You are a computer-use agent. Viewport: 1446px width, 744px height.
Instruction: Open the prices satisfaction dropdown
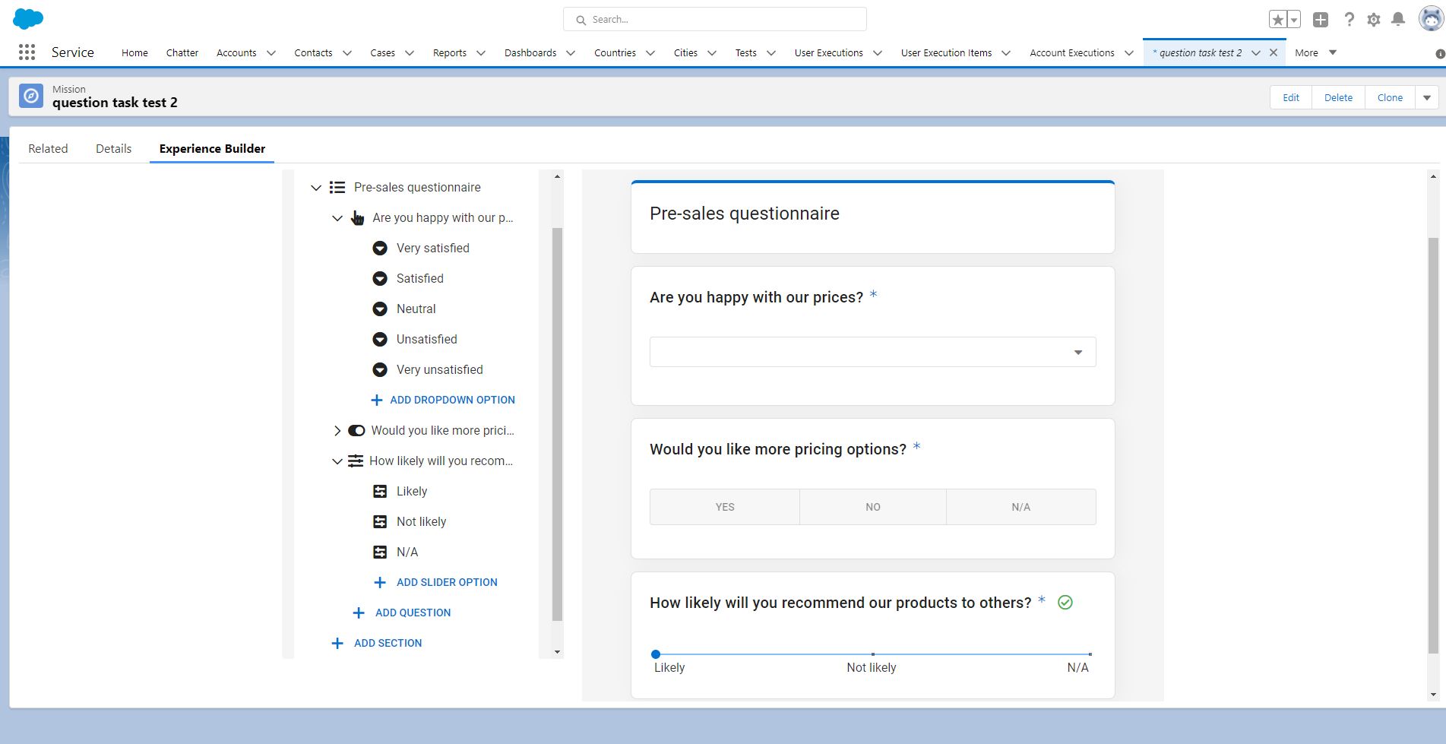tap(872, 352)
